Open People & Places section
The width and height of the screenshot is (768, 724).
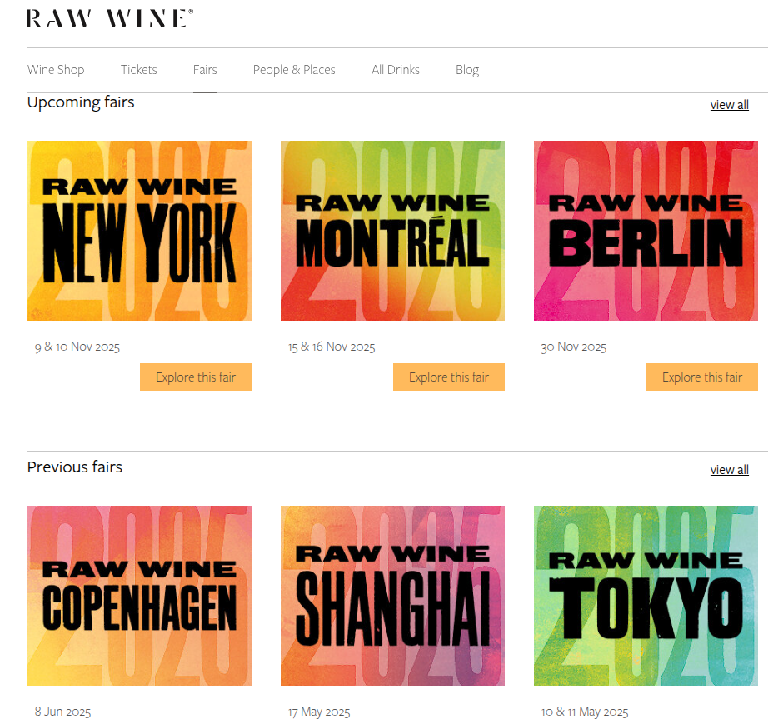point(294,70)
